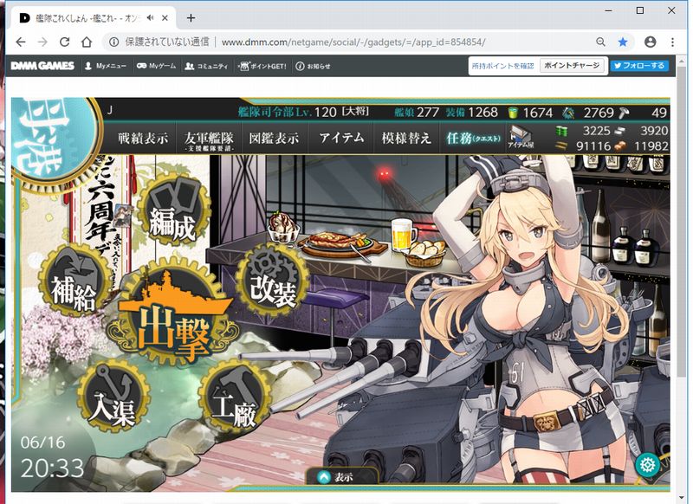Open the コミュニティ menu
The height and width of the screenshot is (504, 693).
point(206,66)
